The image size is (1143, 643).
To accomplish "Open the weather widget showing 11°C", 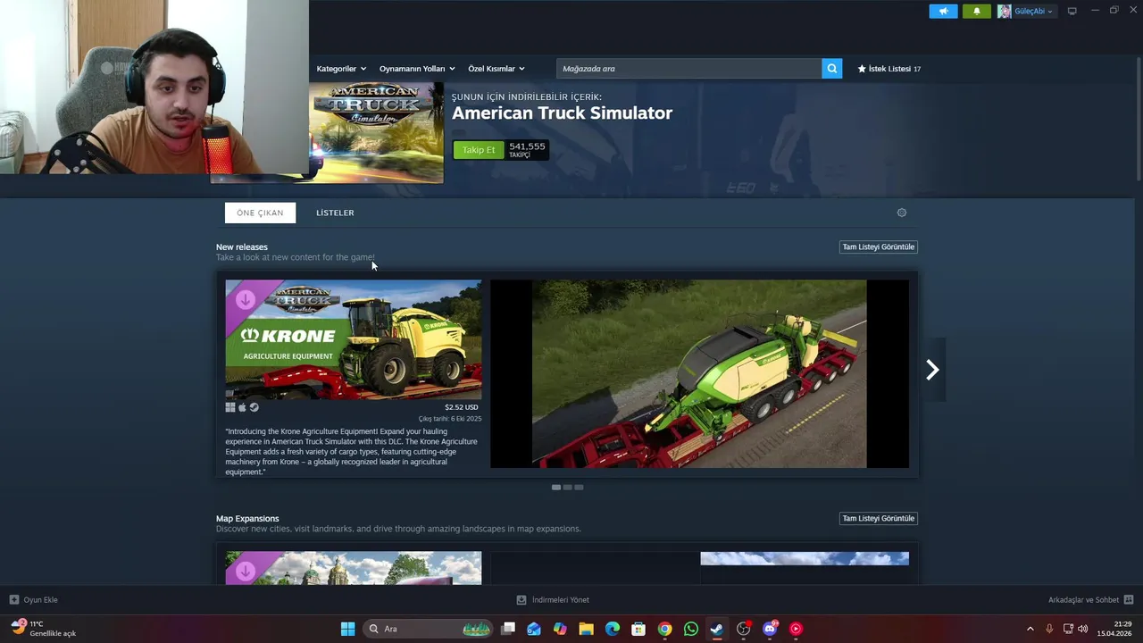I will click(x=43, y=629).
